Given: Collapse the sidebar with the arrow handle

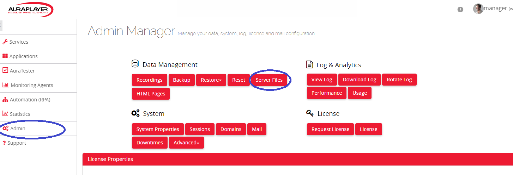Looking at the screenshot, I should (x=1, y=26).
